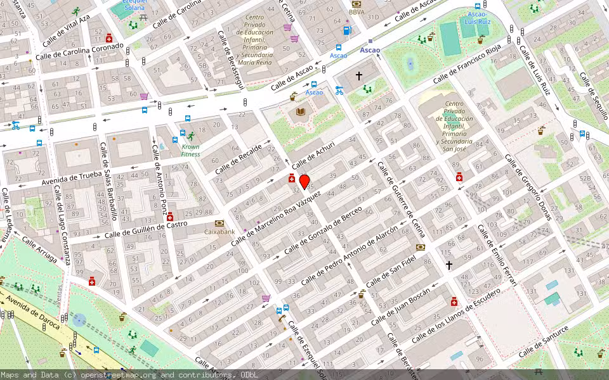This screenshot has width=609, height=380.
Task: Click the pharmacy icon near Calle de Vital Aza
Action: point(109,38)
